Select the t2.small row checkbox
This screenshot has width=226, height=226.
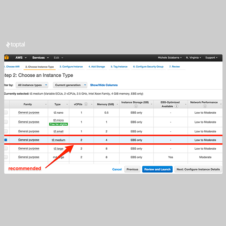click(6, 131)
